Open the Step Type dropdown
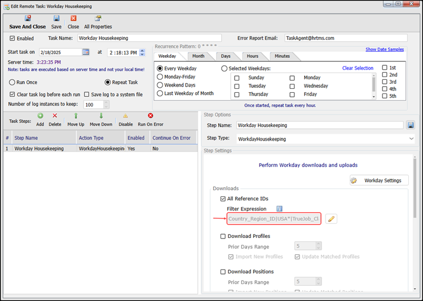This screenshot has height=301, width=423. pyautogui.click(x=411, y=139)
